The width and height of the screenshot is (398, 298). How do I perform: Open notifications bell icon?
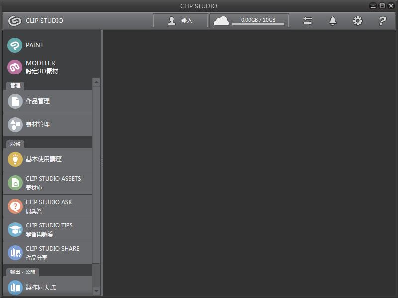[x=333, y=21]
